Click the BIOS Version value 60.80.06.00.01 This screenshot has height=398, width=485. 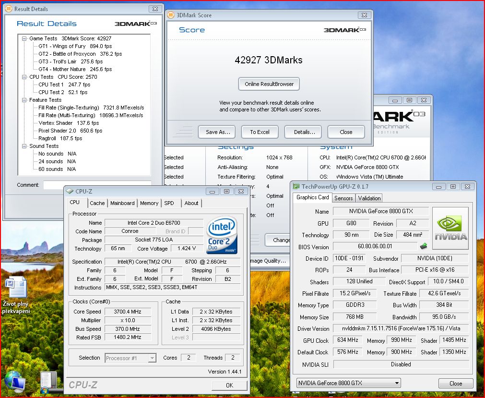click(x=375, y=246)
